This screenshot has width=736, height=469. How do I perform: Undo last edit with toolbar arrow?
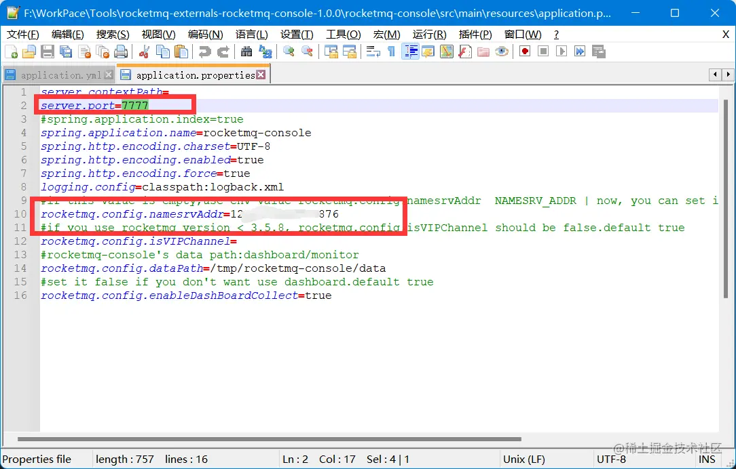pos(204,51)
